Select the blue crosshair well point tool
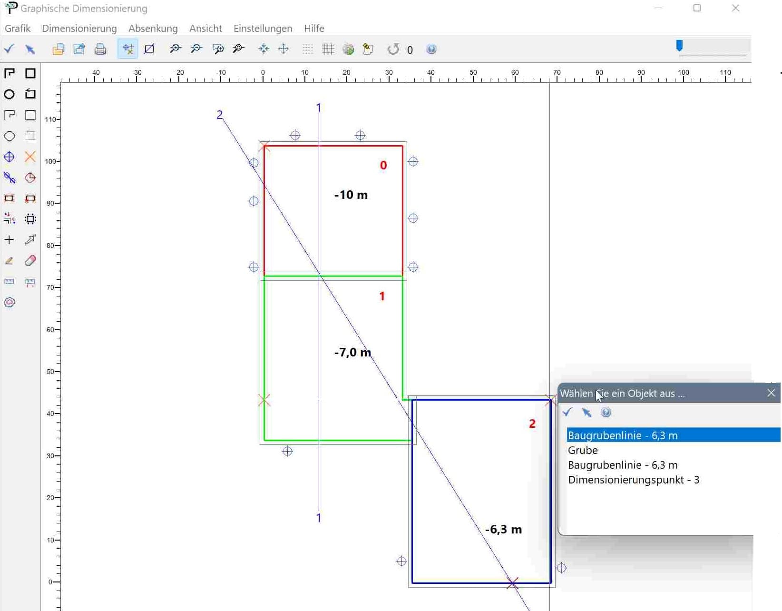Viewport: 782px width, 611px height. coord(9,157)
